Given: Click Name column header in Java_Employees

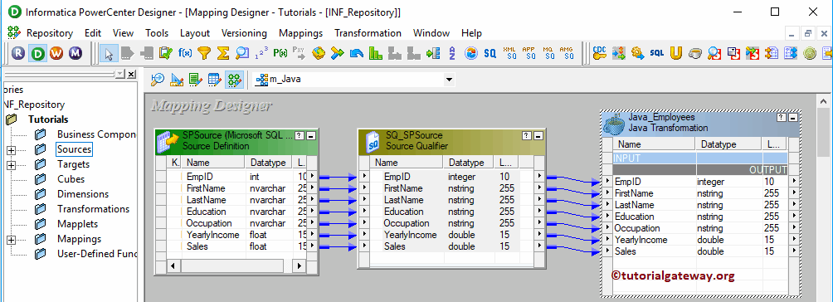Looking at the screenshot, I should click(x=655, y=144).
